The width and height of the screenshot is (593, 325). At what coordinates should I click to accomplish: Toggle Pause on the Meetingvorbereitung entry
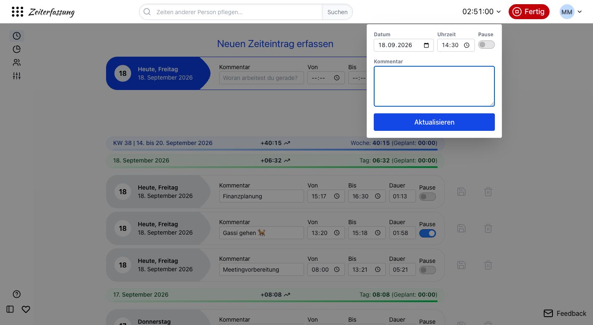(428, 270)
